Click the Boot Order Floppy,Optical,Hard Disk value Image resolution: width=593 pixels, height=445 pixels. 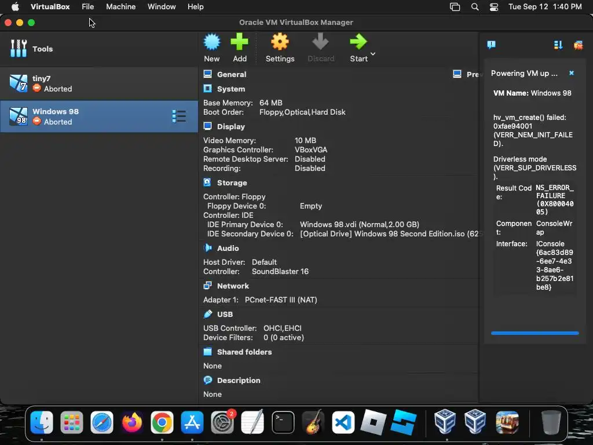point(302,112)
